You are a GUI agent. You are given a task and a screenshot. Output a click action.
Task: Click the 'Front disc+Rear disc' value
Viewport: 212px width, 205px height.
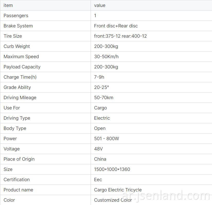116,26
